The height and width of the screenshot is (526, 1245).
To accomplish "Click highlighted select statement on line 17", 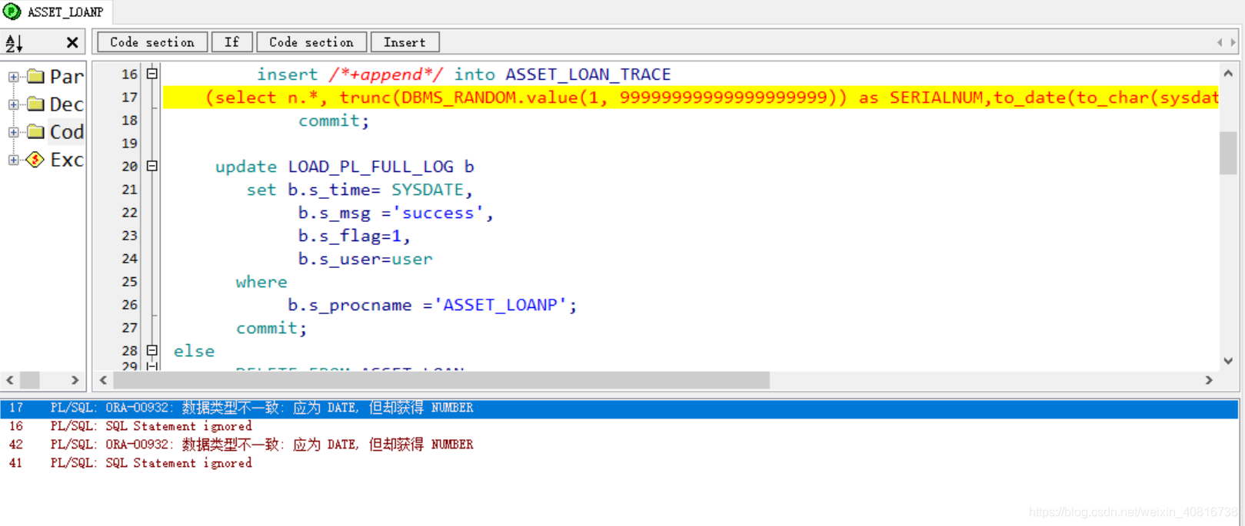I will (x=691, y=98).
